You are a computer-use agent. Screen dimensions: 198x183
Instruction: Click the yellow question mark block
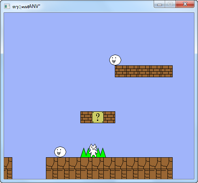click(98, 117)
